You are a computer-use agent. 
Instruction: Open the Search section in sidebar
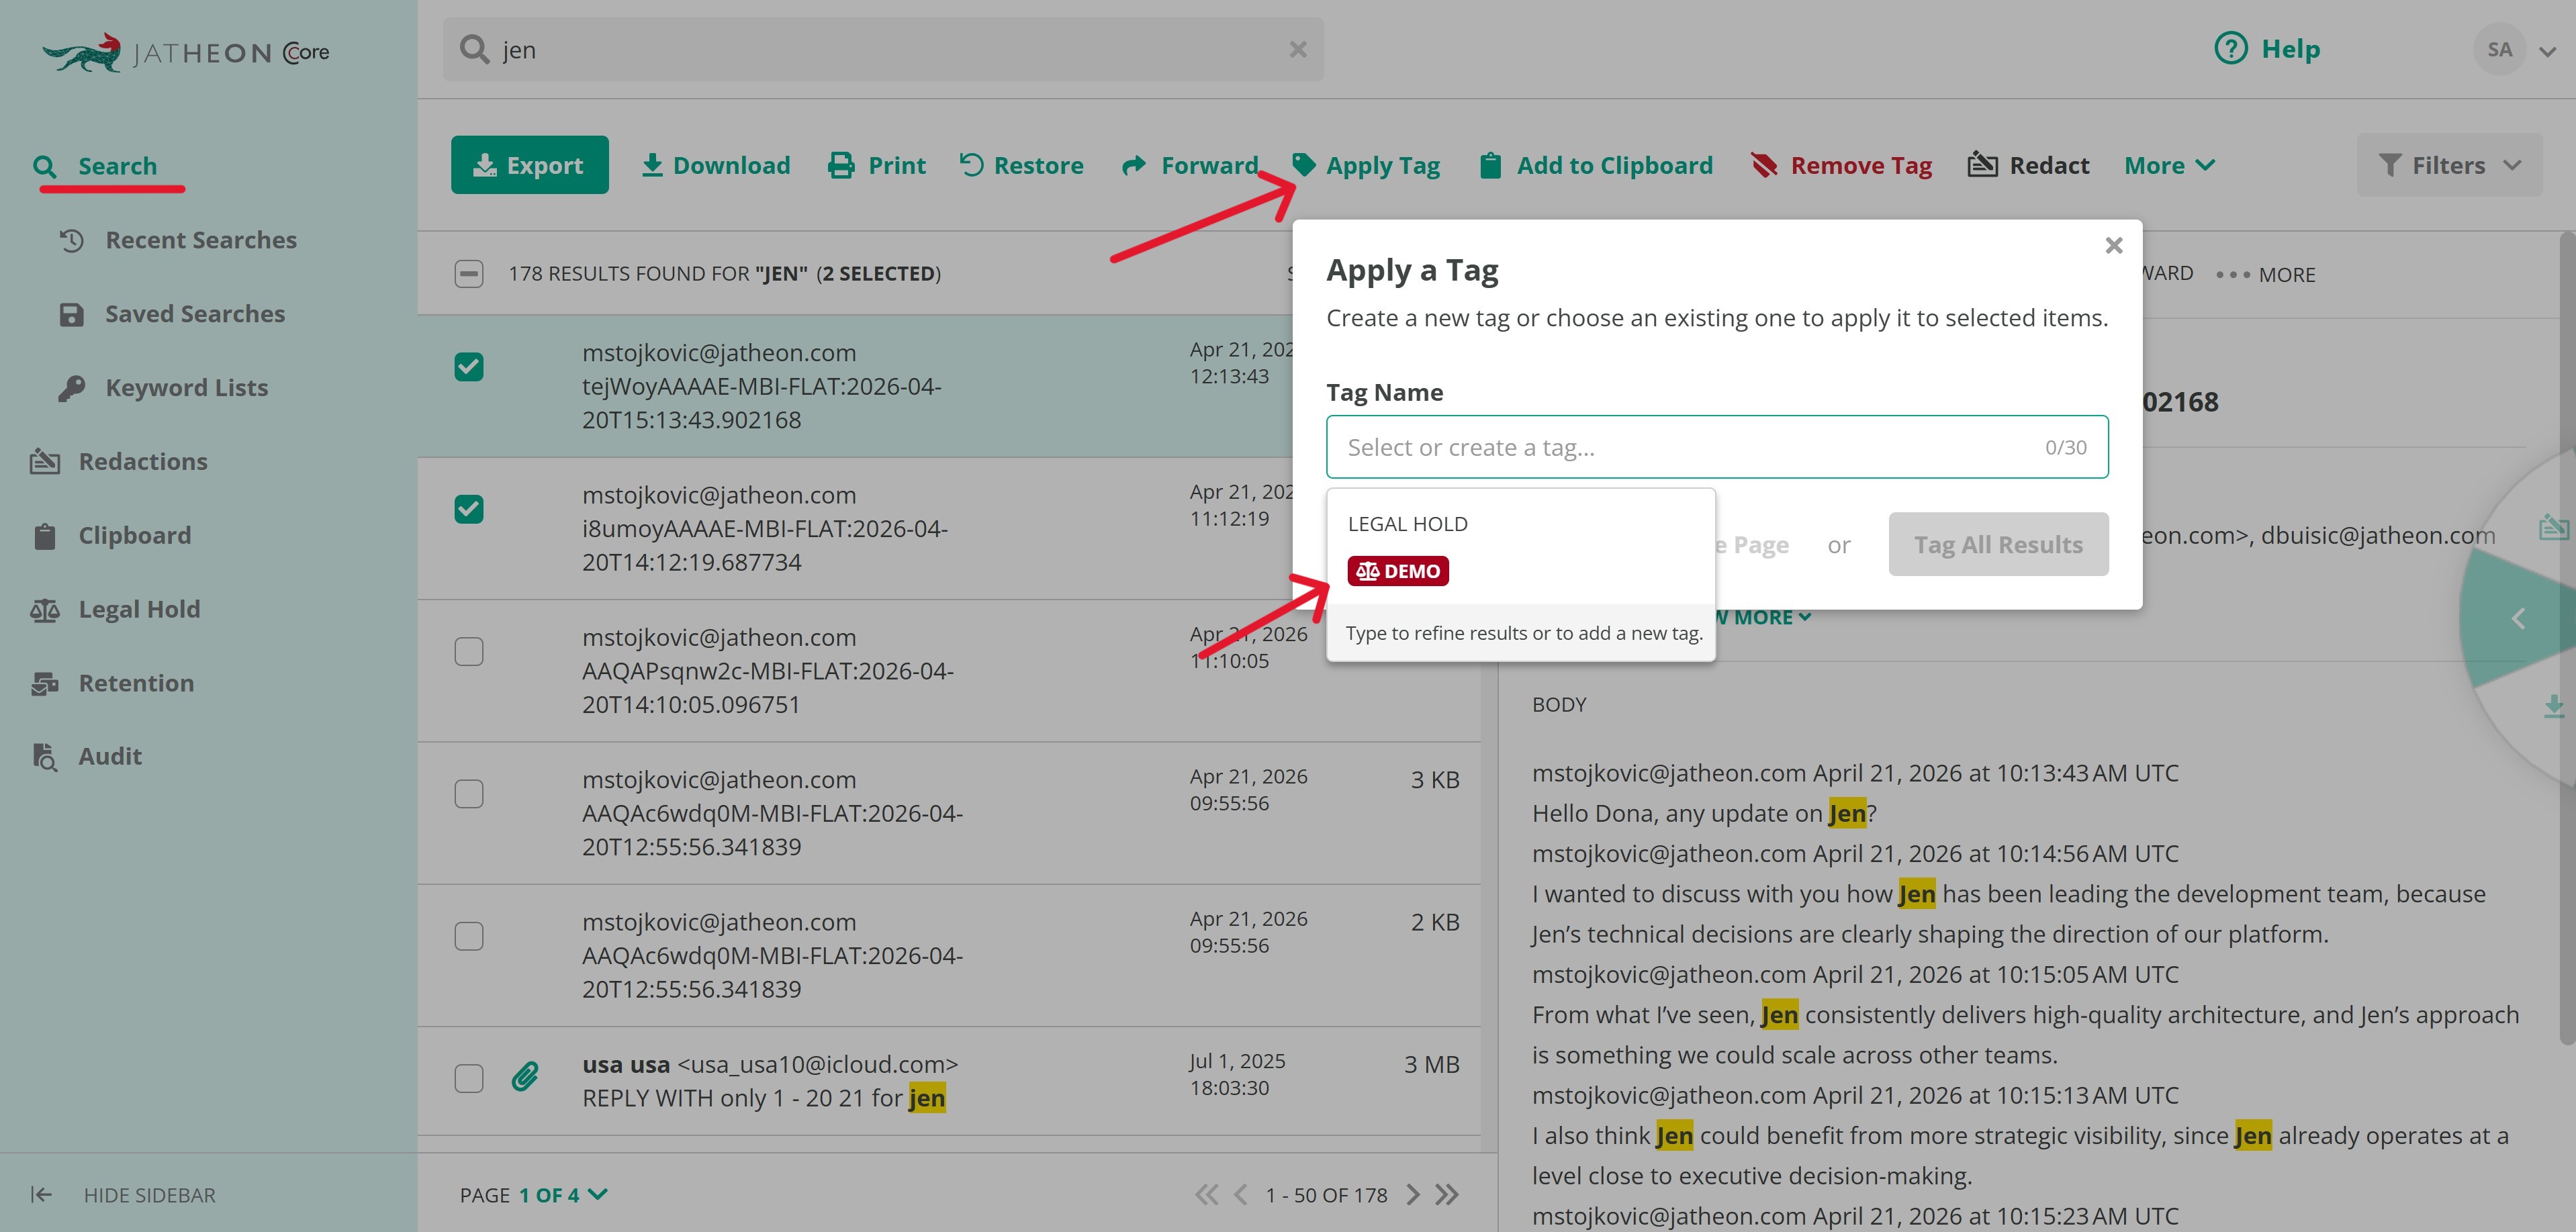coord(96,166)
